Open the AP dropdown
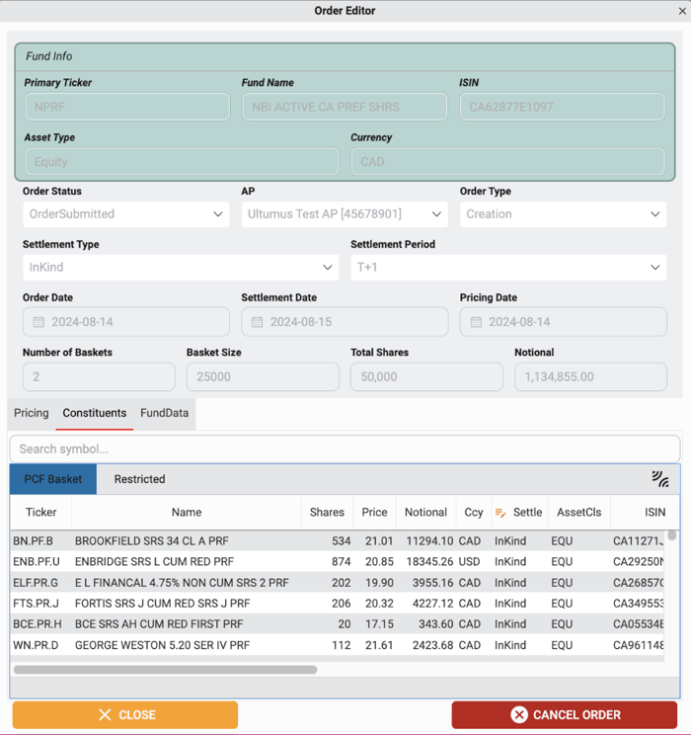Screen dimensions: 691x735 point(345,214)
